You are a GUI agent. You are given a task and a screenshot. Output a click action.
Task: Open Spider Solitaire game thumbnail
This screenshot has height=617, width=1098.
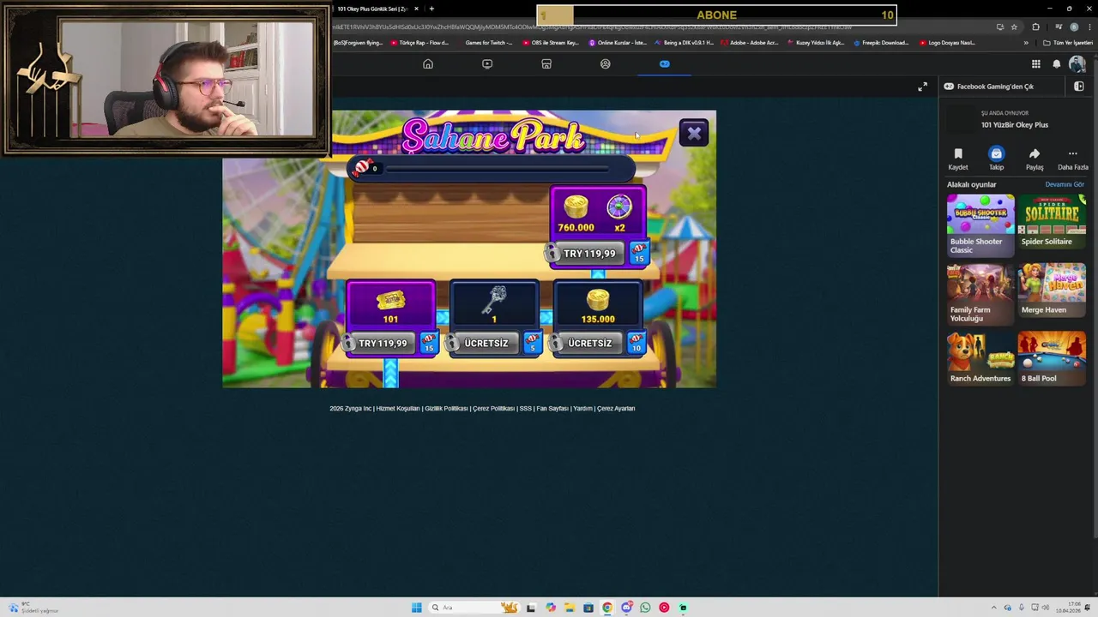pos(1052,213)
